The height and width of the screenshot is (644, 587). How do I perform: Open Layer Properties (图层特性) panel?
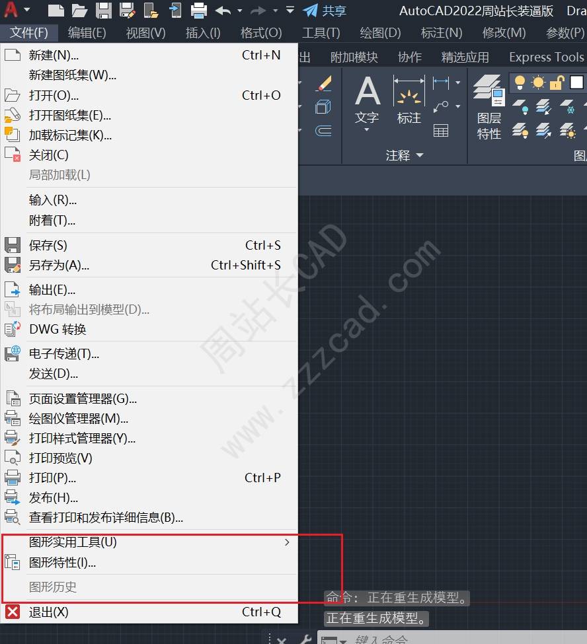coord(489,107)
